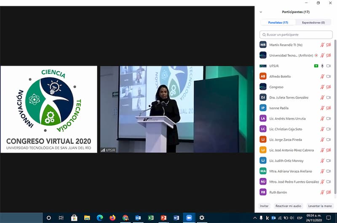
Task: Toggle Lic. Judith Ortiz Monroy's camera icon
Action: pyautogui.click(x=329, y=160)
